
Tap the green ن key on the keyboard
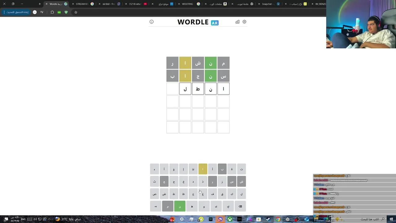180,206
